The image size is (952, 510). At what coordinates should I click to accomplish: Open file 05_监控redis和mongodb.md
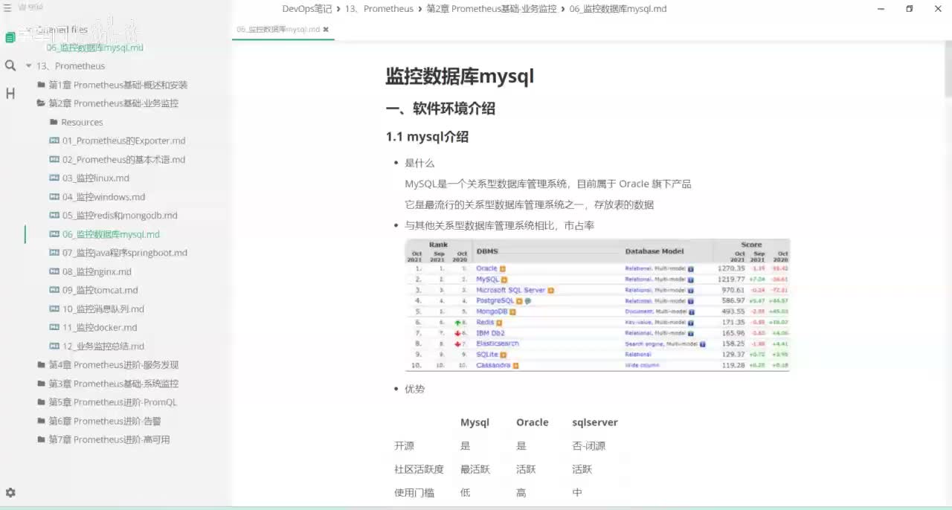[120, 216]
